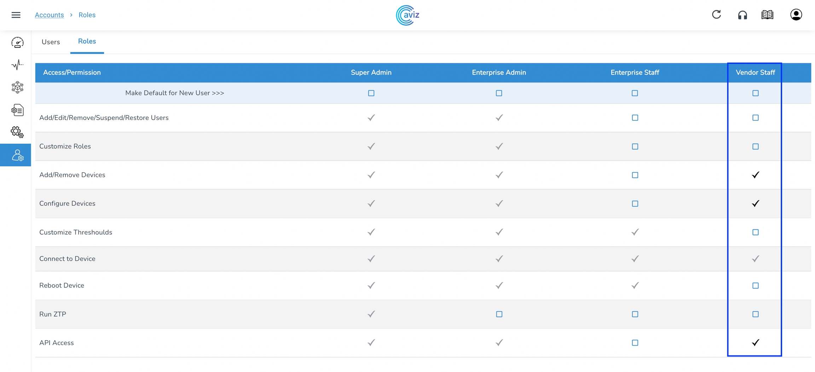The image size is (815, 372).
Task: Open the health pulse monitoring sidebar icon
Action: click(17, 65)
